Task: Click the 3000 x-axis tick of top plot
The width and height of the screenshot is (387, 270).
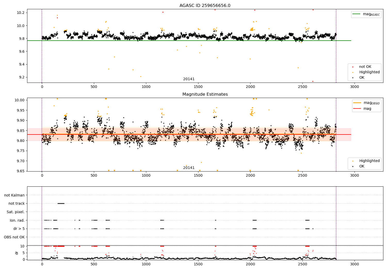Action: (354, 87)
